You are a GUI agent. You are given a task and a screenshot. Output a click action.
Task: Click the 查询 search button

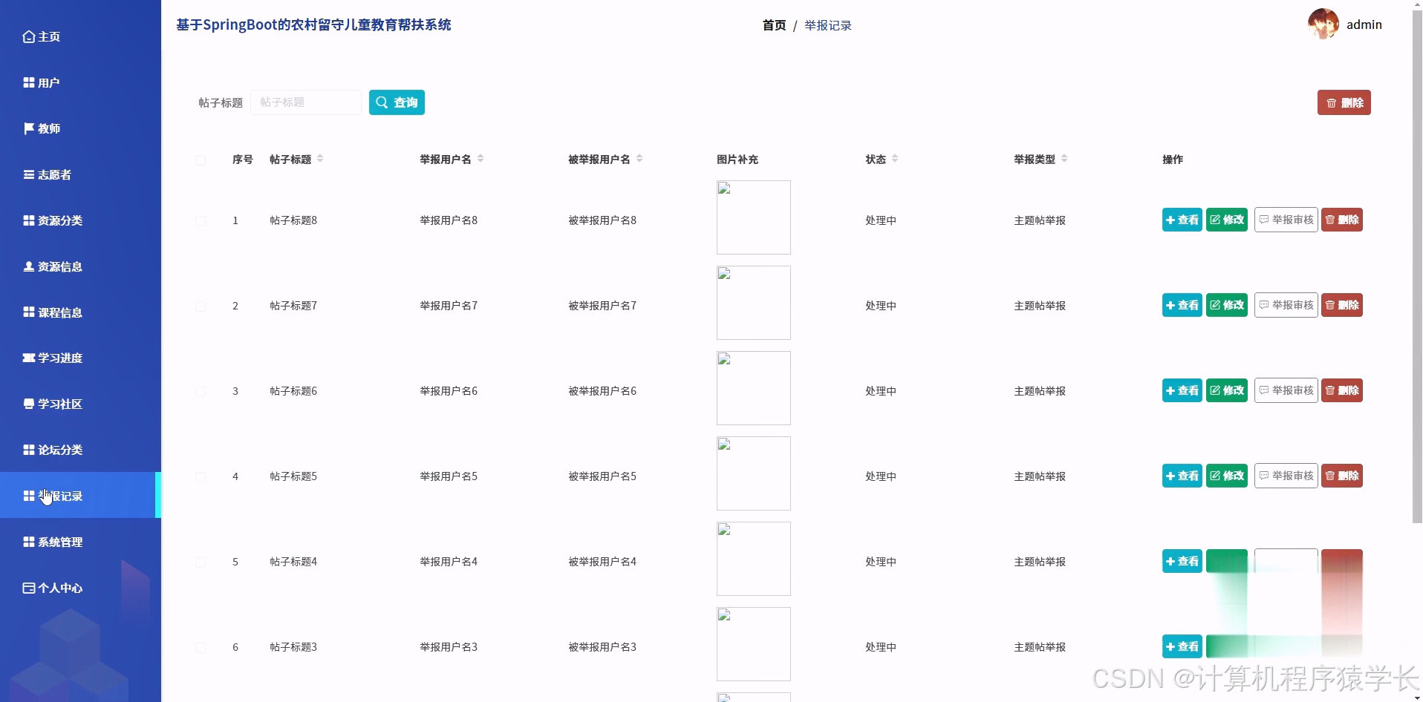tap(397, 102)
